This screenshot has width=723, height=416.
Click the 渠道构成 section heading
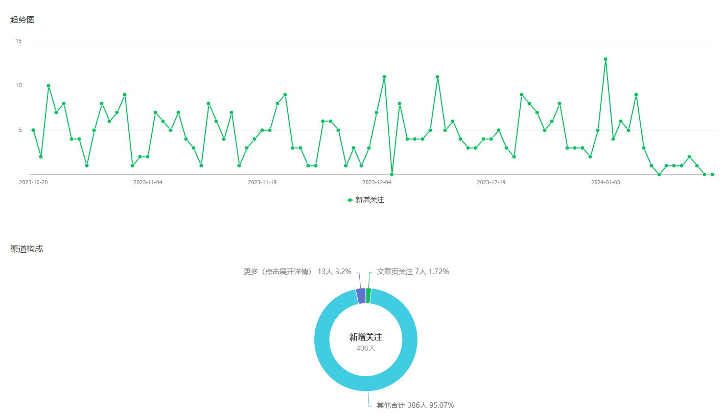(x=27, y=249)
